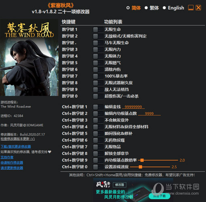Open 检查修改器版本更新 link
The width and height of the screenshot is (206, 202).
[18, 139]
